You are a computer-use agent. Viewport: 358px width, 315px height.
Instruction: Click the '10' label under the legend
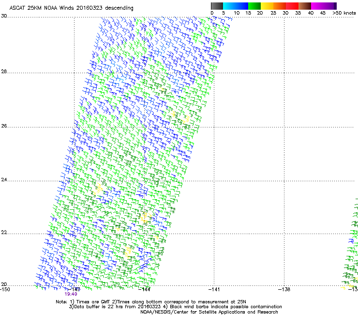(x=237, y=13)
